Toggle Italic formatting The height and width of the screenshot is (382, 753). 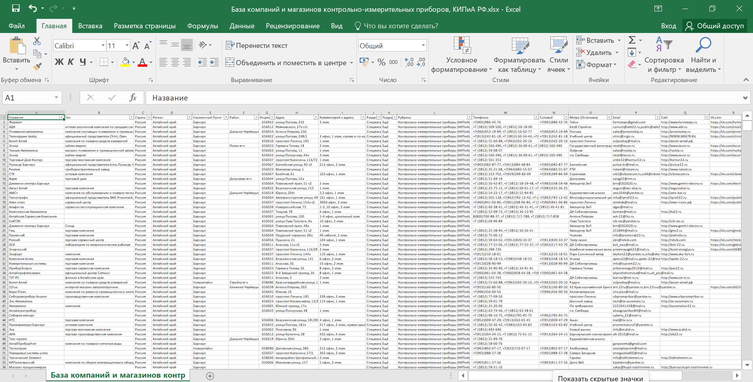71,62
